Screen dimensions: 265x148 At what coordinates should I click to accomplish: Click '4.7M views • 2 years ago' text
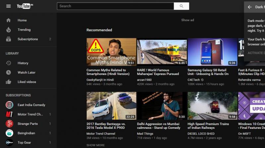point(204,138)
